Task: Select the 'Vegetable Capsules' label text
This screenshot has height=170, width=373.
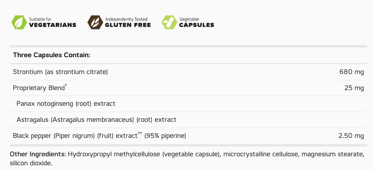Action: coord(197,22)
